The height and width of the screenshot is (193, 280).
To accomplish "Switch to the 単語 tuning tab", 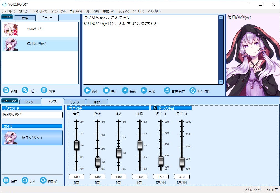I will (x=97, y=102).
